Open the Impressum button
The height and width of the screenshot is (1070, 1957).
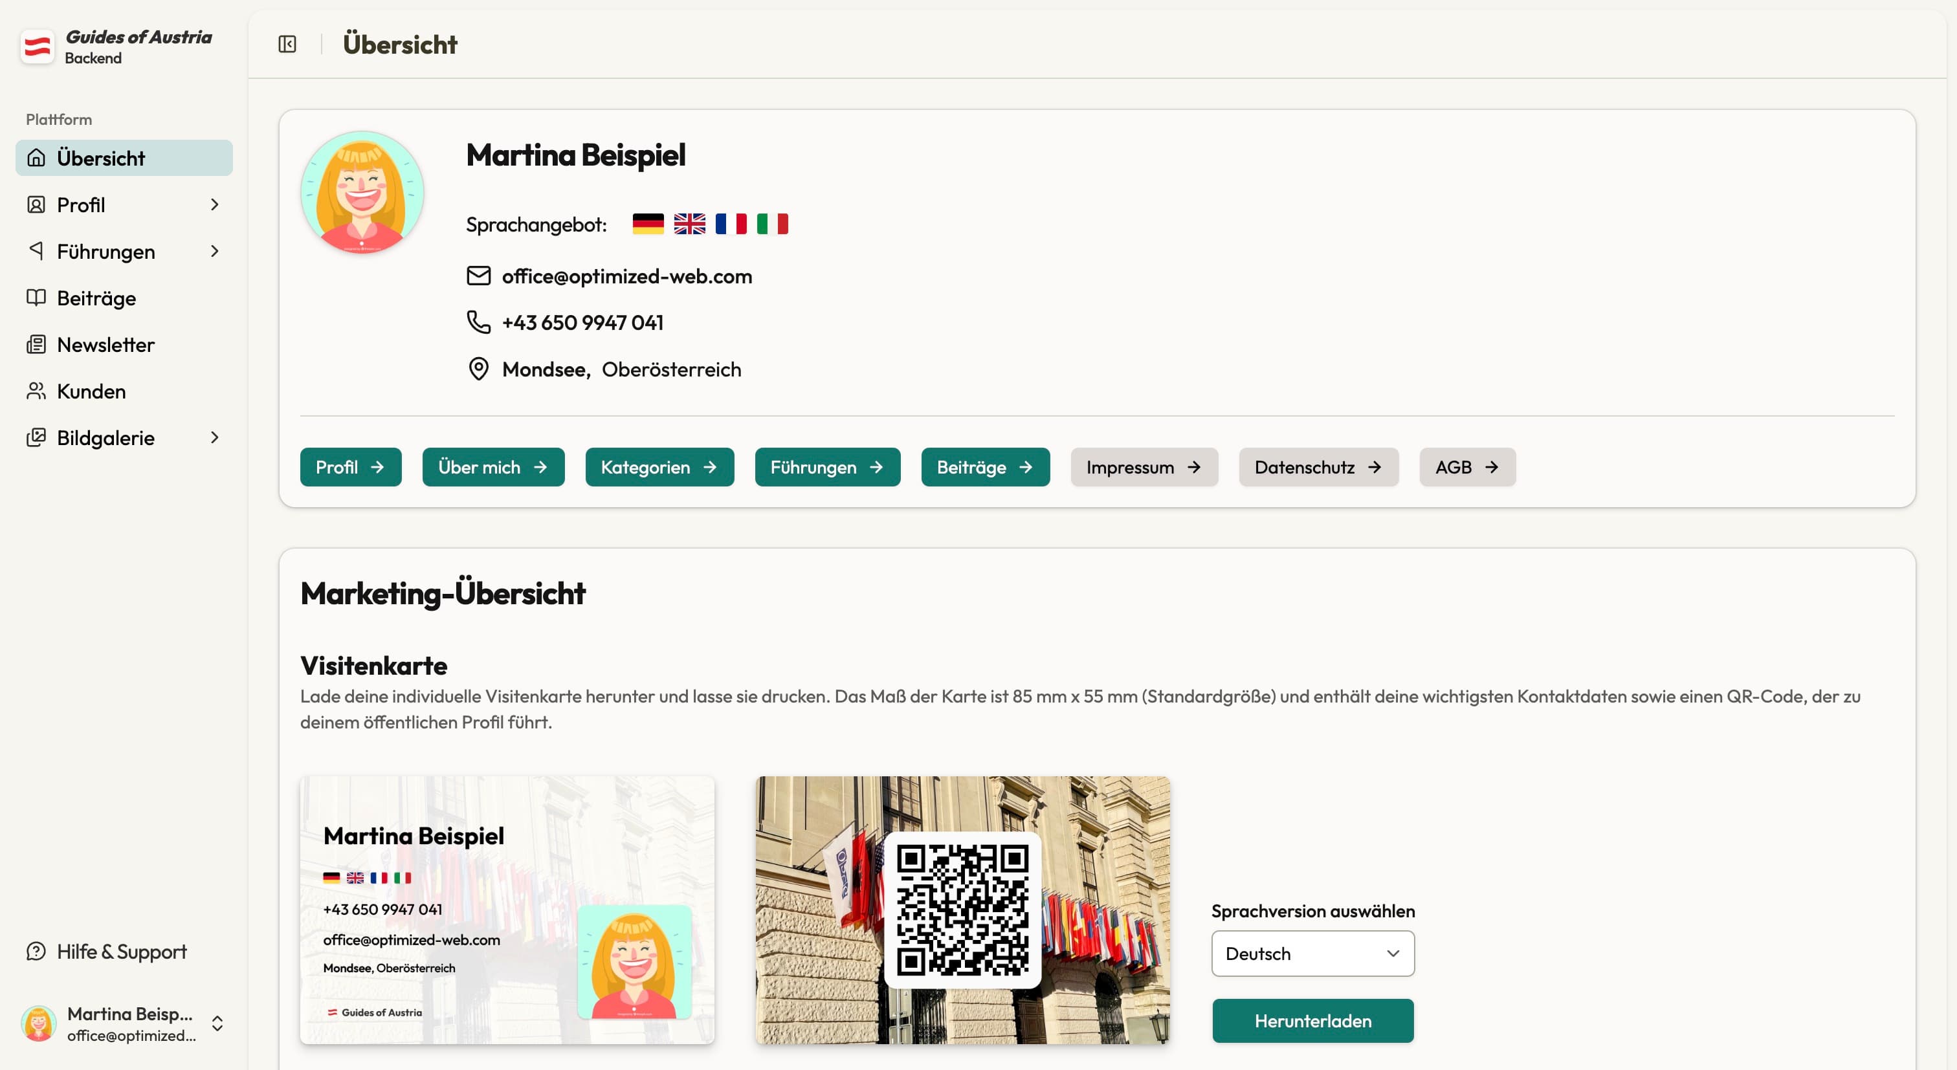click(x=1145, y=467)
